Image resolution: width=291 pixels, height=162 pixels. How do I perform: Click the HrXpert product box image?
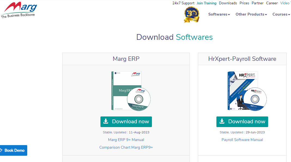point(247,91)
